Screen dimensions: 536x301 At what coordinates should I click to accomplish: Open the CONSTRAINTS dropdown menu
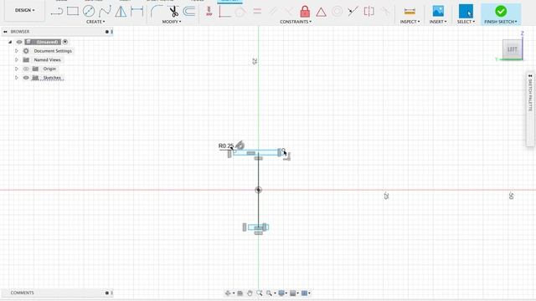296,22
